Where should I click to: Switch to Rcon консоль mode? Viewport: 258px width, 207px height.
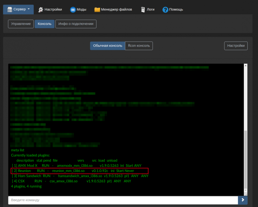coord(139,46)
